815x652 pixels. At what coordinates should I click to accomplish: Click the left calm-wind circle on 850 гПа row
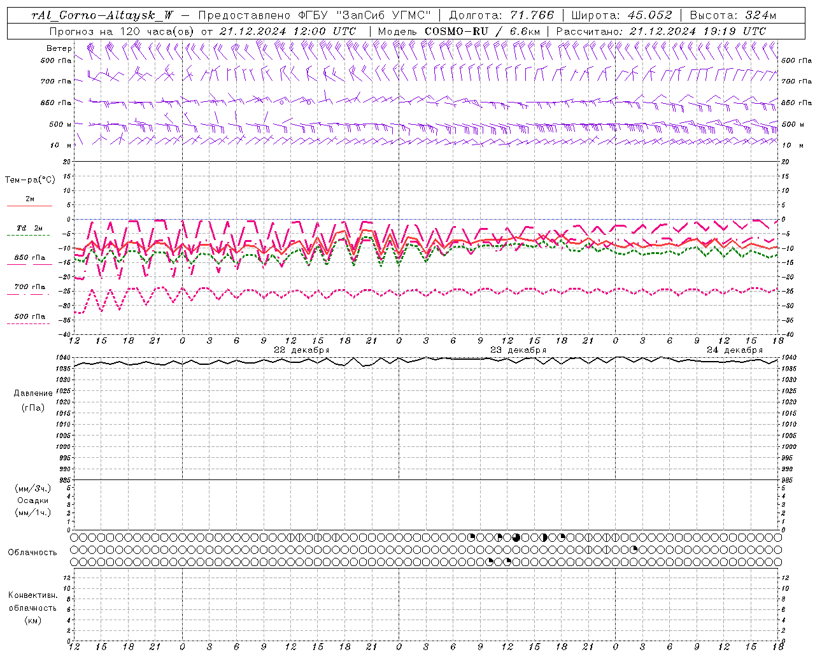[x=281, y=102]
